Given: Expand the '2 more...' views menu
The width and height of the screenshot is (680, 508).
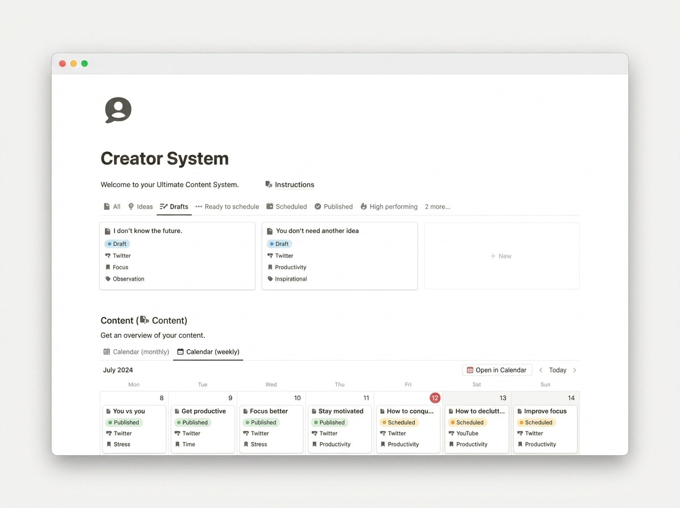Looking at the screenshot, I should coord(437,206).
